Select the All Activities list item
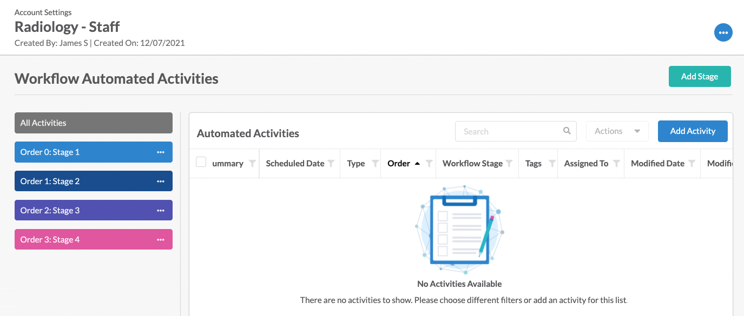 click(x=94, y=123)
